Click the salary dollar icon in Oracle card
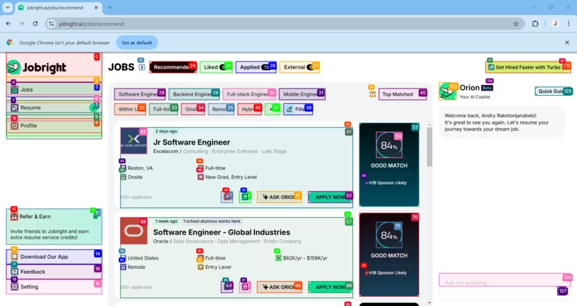The height and width of the screenshot is (306, 577). click(278, 258)
